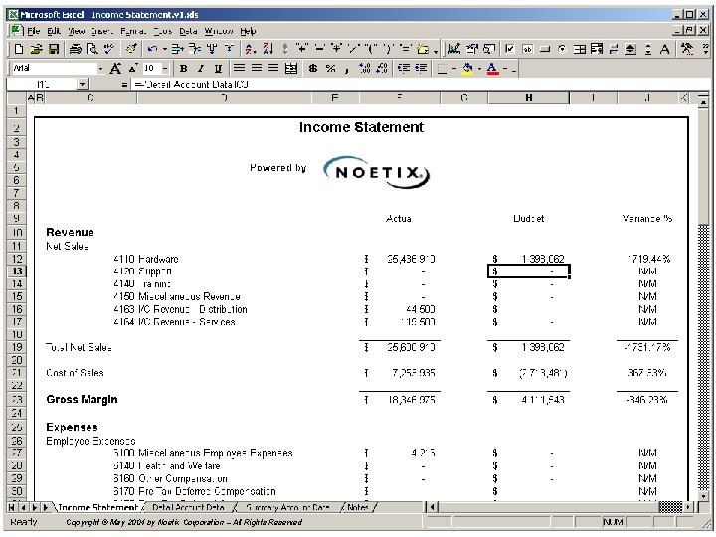716x537 pixels.
Task: Jump to first sheet tab arrow
Action: pos(12,507)
